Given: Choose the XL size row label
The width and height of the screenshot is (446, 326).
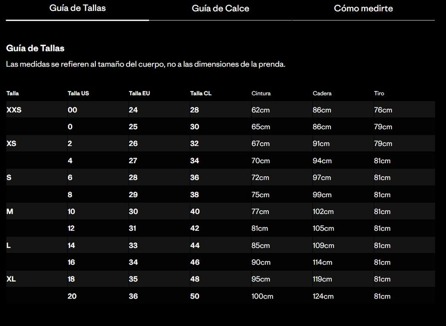Looking at the screenshot, I should [11, 279].
